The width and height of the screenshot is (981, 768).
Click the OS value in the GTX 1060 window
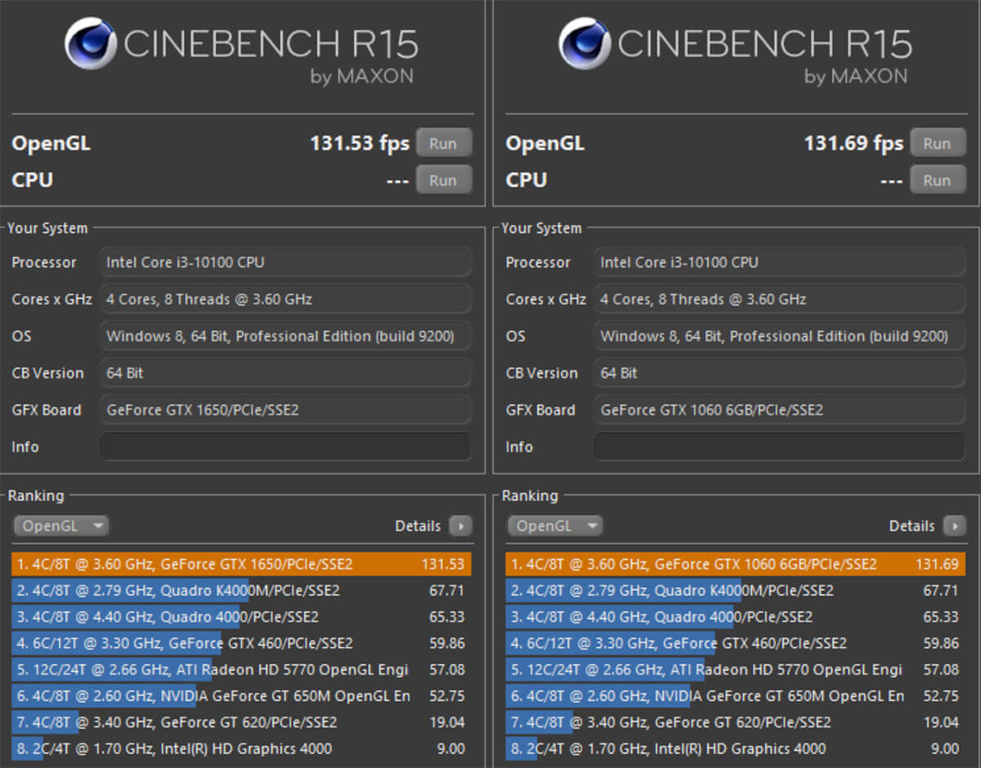pos(779,336)
